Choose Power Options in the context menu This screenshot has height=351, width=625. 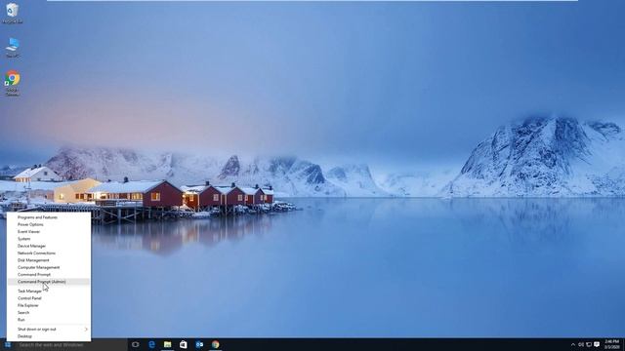click(x=49, y=224)
